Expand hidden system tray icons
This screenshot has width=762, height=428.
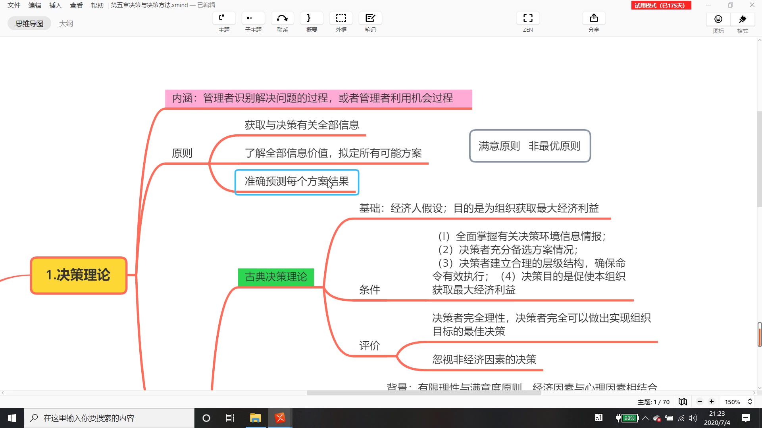pyautogui.click(x=645, y=418)
